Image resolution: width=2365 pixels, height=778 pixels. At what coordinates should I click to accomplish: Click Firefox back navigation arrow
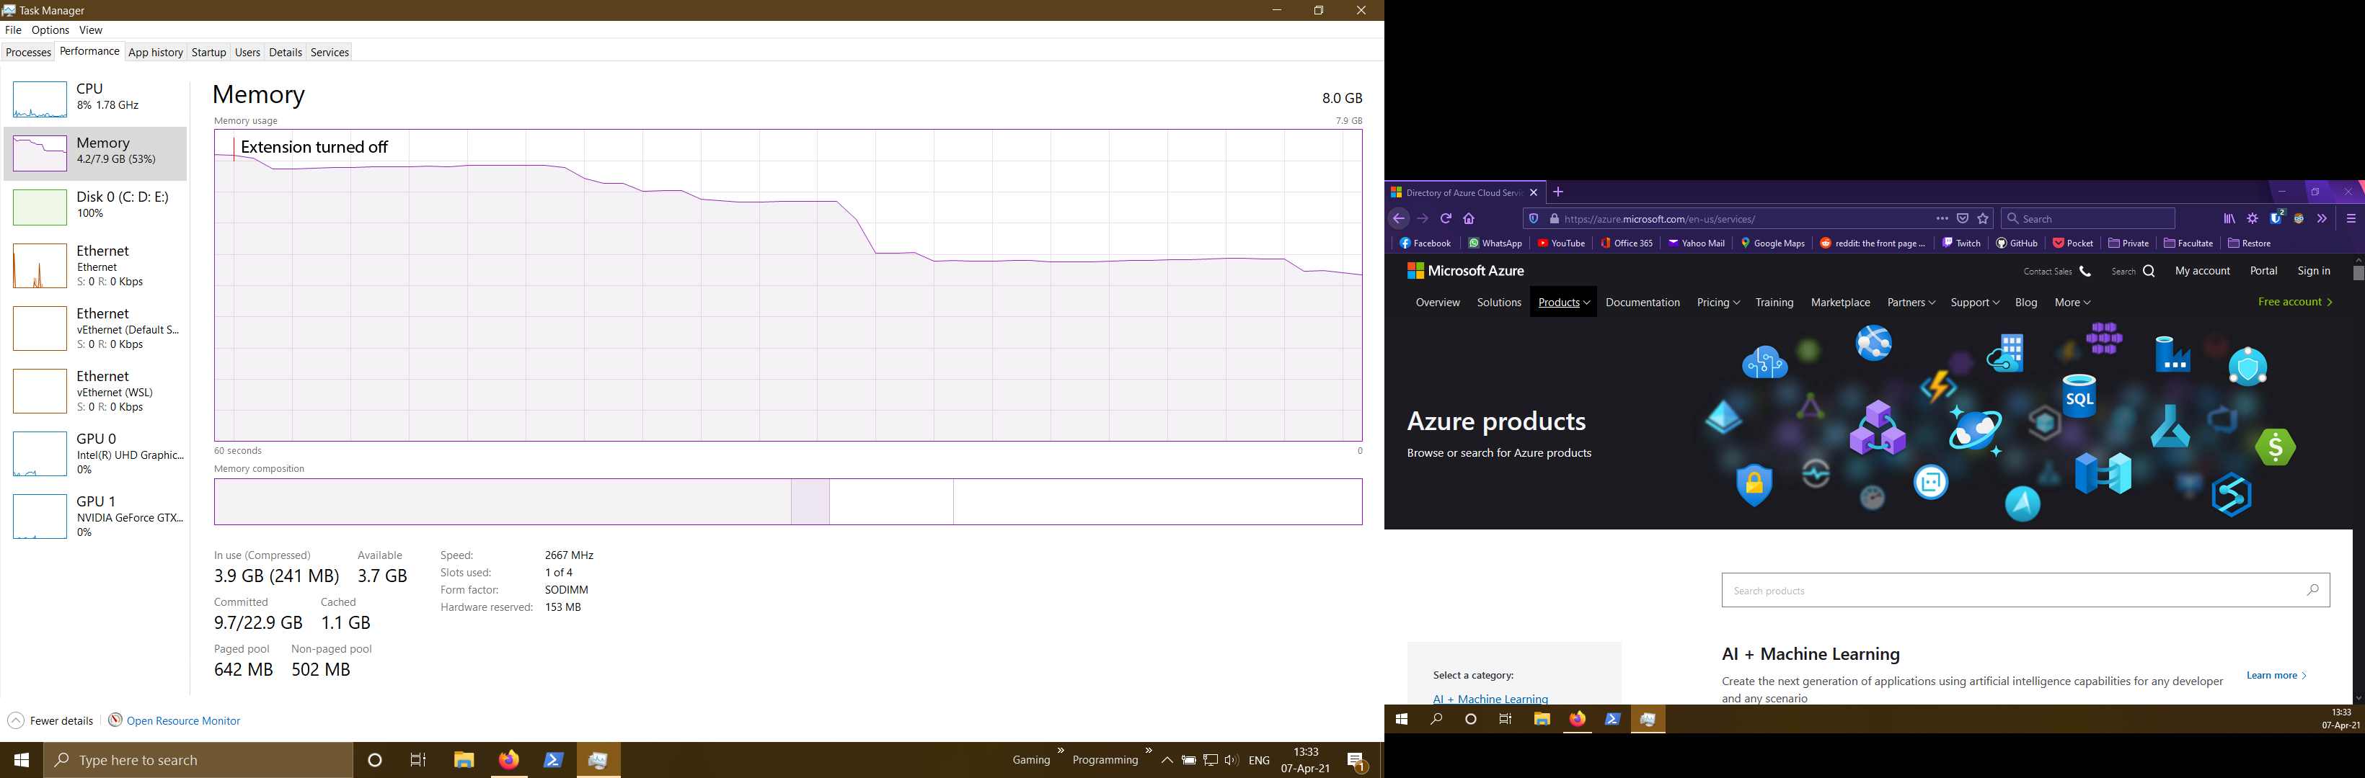[1398, 218]
